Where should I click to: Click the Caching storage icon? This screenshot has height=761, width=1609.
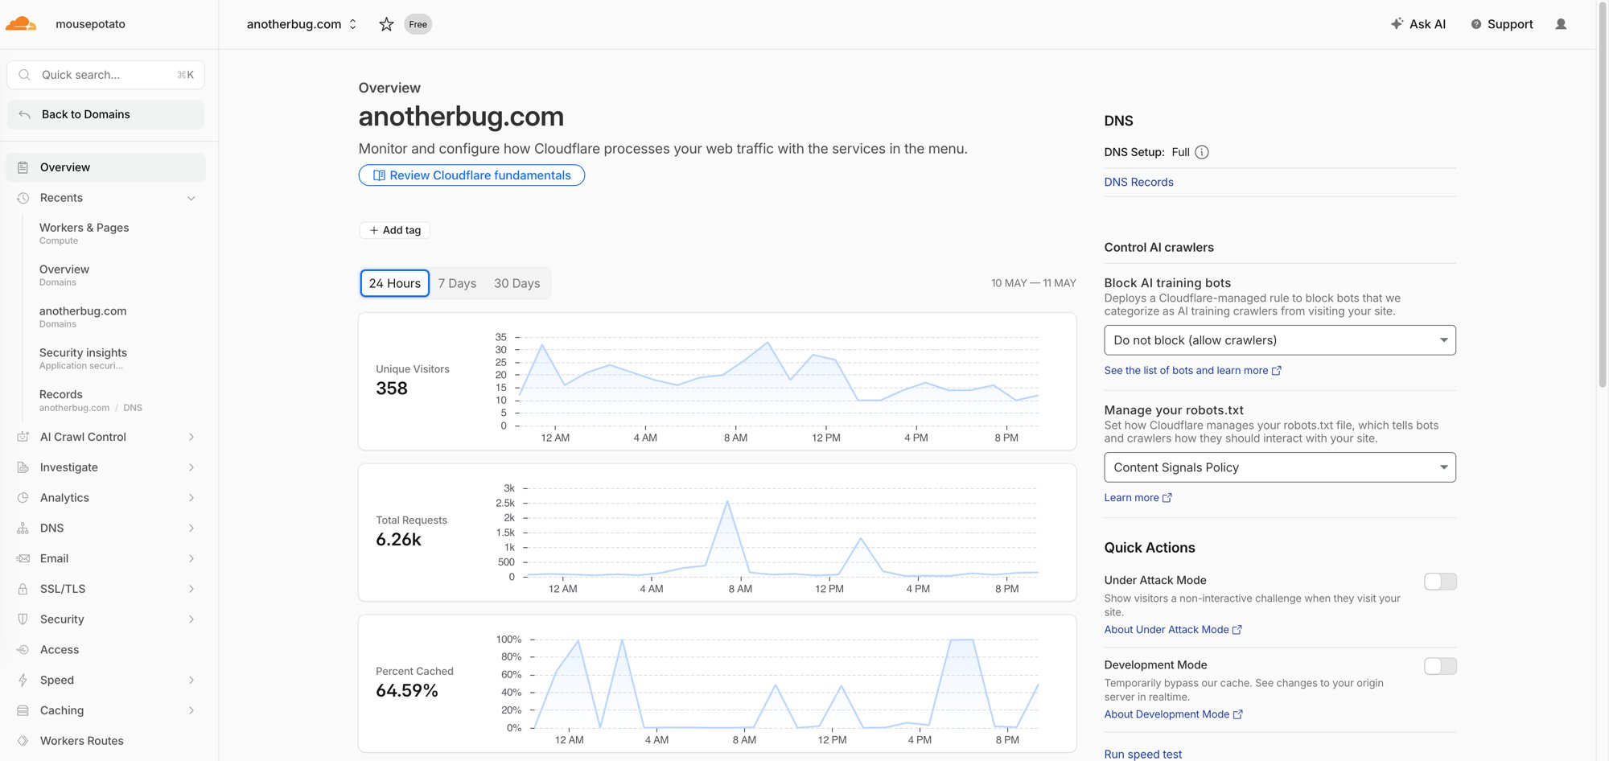click(x=23, y=710)
